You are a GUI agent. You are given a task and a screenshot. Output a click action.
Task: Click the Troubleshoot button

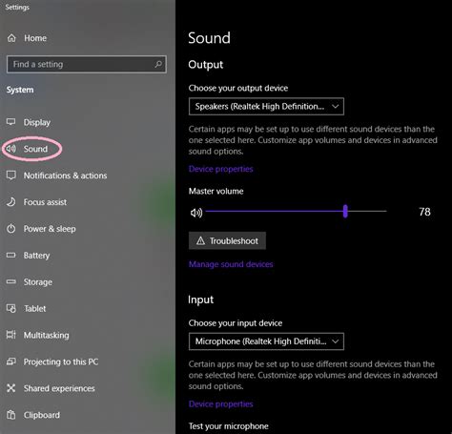(227, 240)
